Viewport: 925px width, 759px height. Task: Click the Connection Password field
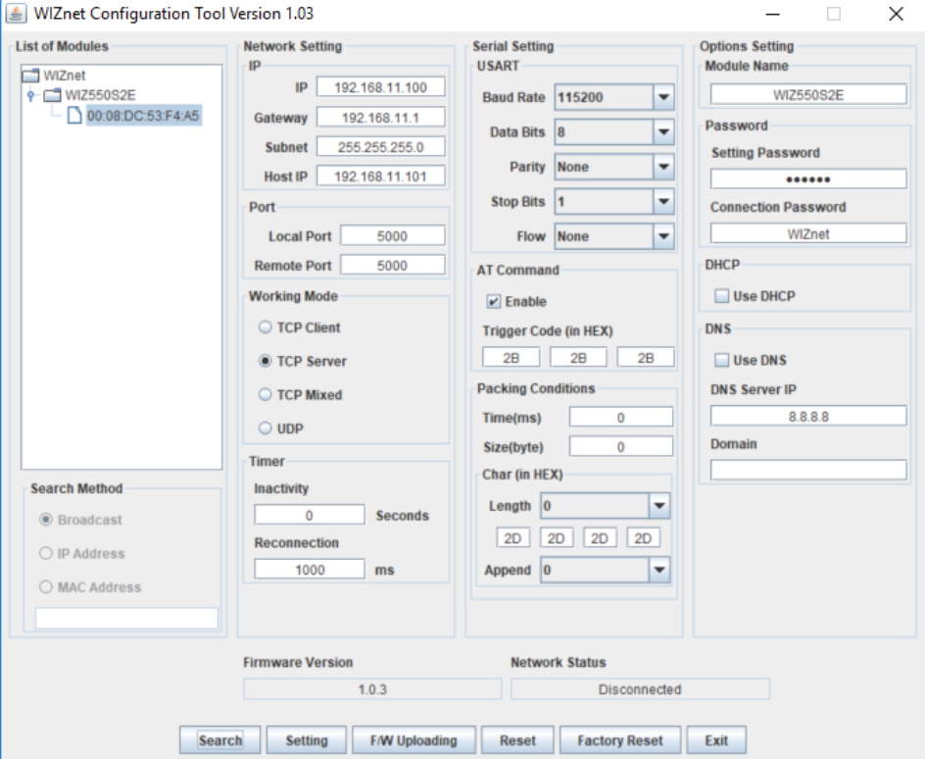808,233
